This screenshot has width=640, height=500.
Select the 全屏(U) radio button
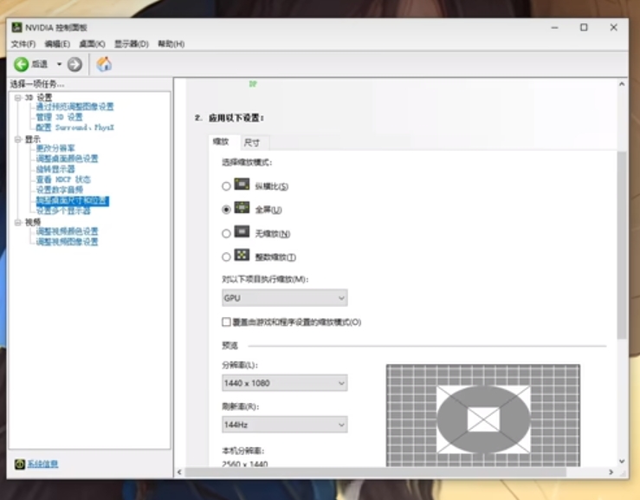(226, 210)
